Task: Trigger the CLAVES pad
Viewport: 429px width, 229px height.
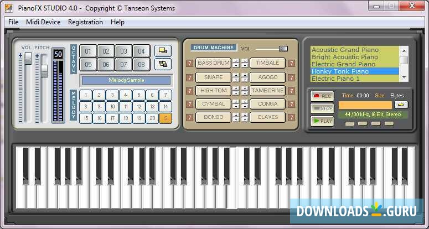Action: pos(267,117)
